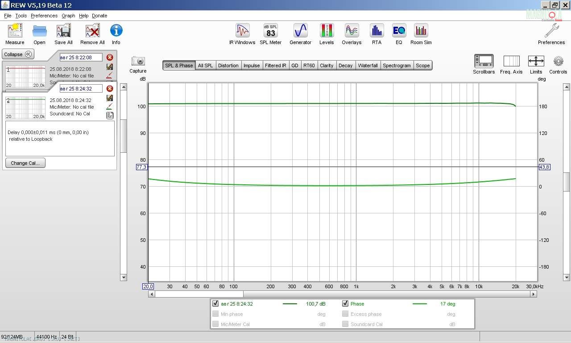This screenshot has width=571, height=343.
Task: Open a measurement file via Open icon
Action: coord(39,31)
